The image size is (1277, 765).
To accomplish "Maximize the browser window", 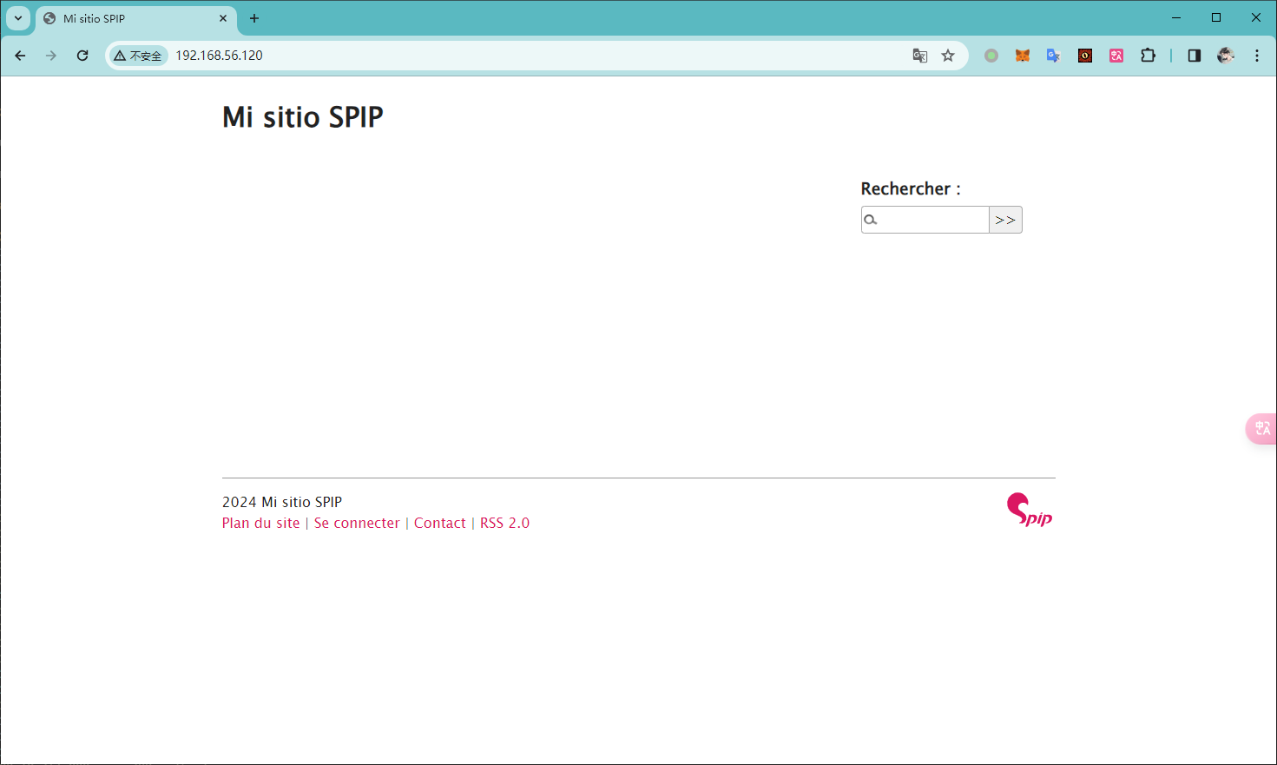I will click(1216, 17).
